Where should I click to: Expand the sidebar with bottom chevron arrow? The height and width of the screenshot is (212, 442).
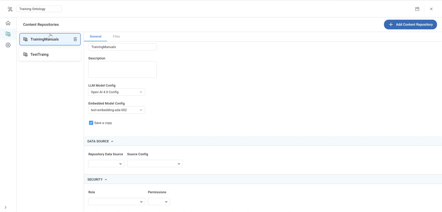point(6,208)
